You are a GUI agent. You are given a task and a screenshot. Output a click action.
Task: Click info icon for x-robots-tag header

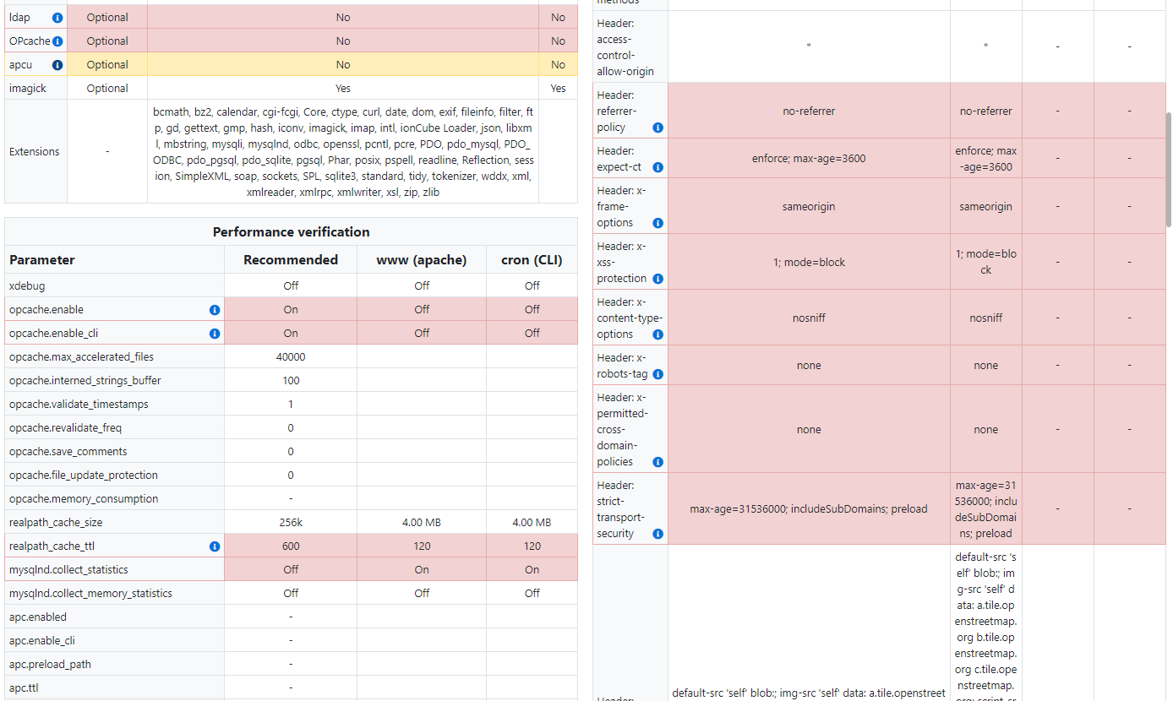tap(658, 375)
